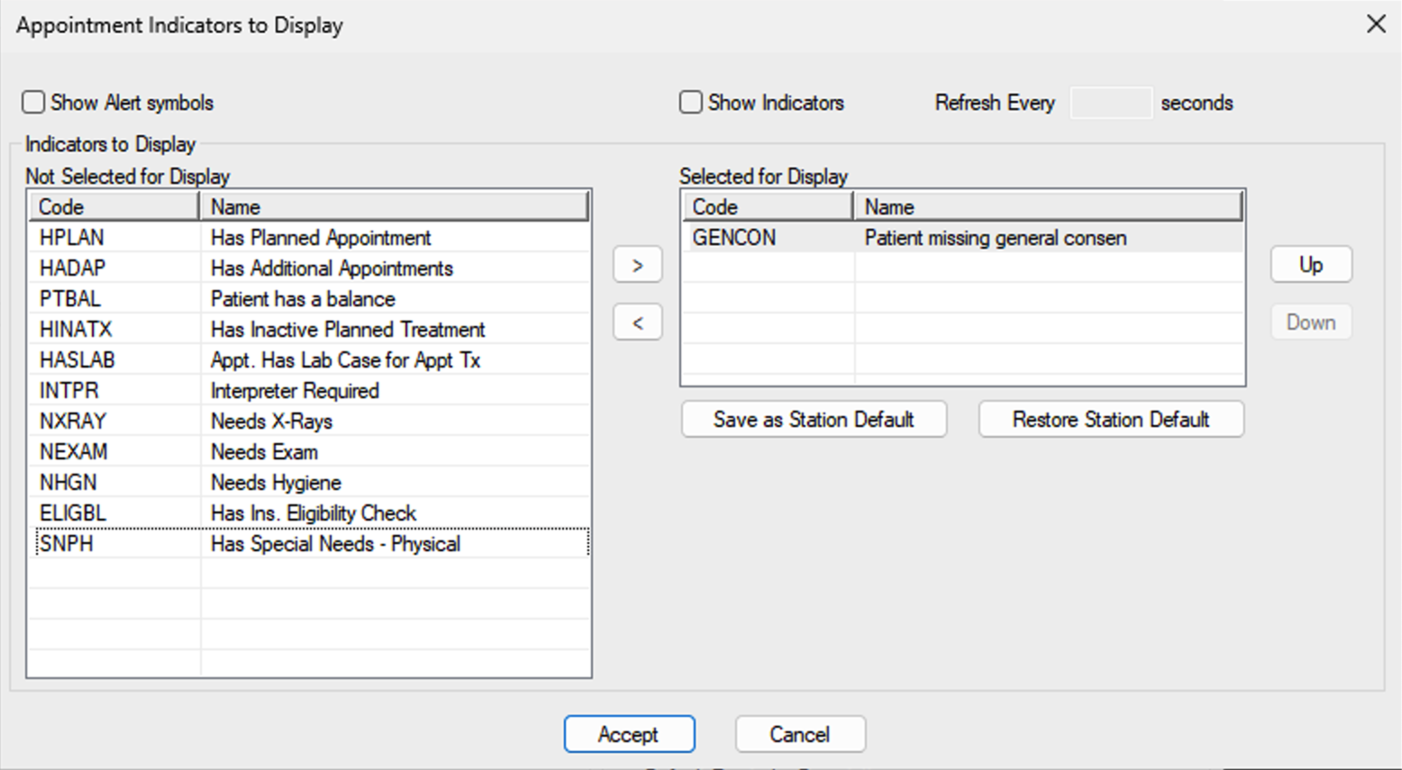The width and height of the screenshot is (1402, 770).
Task: Cancel the Appointment Indicators dialog
Action: pyautogui.click(x=799, y=734)
